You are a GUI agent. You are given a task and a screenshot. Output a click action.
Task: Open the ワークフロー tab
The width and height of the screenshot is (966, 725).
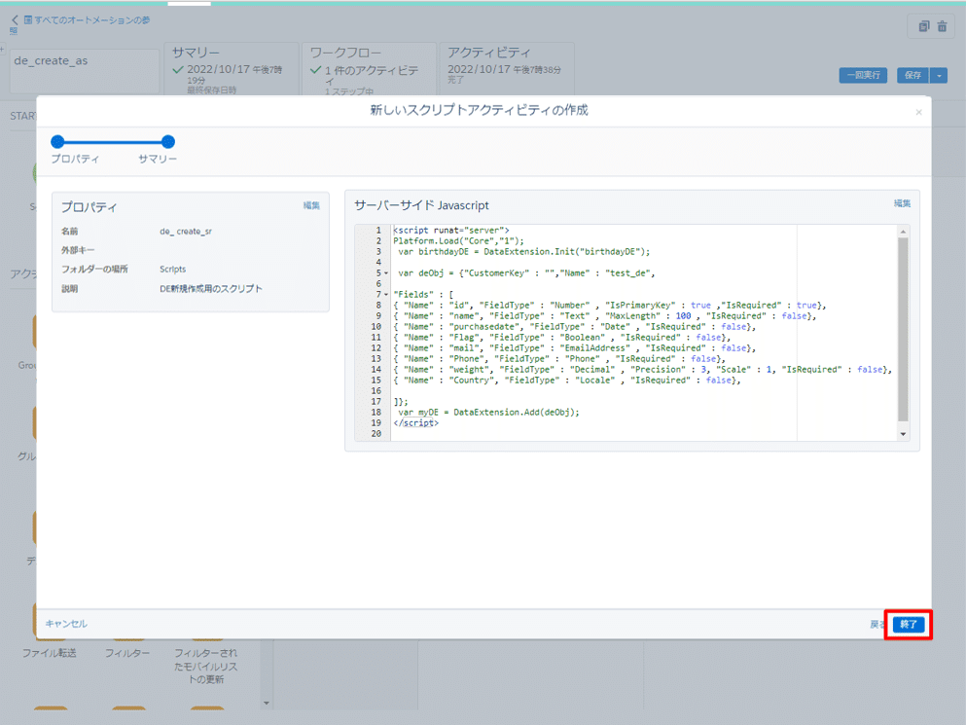[x=369, y=69]
